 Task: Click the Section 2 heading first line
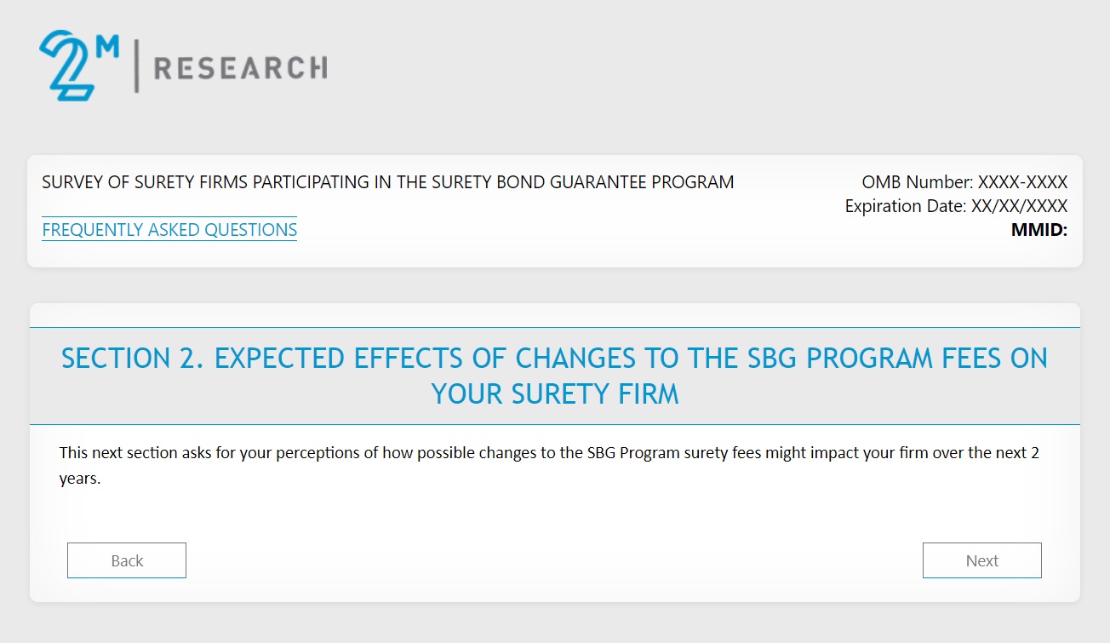(x=554, y=359)
